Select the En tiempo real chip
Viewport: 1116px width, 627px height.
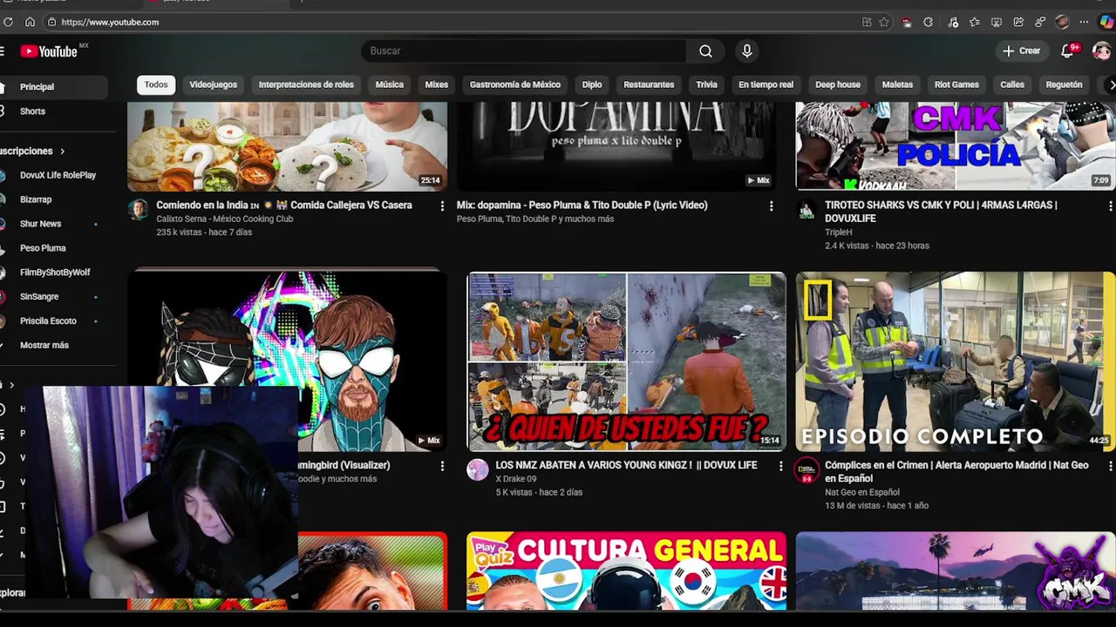(766, 84)
